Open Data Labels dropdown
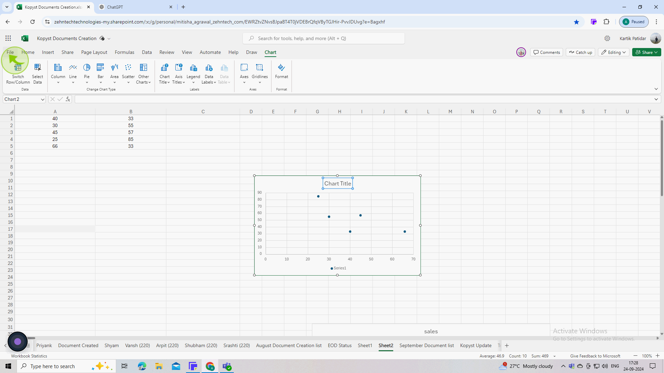664x373 pixels. click(x=209, y=74)
